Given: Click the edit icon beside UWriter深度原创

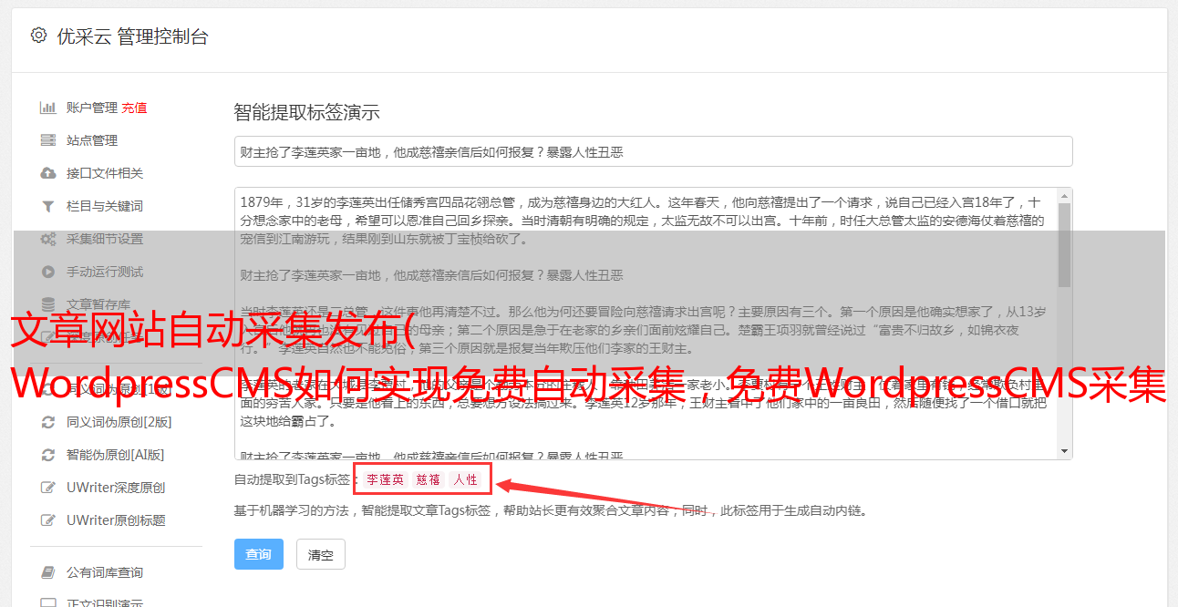Looking at the screenshot, I should tap(47, 488).
